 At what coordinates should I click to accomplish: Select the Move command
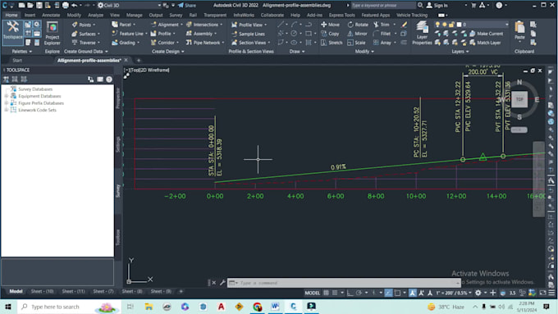pyautogui.click(x=330, y=25)
